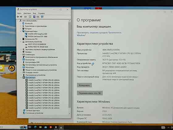The height and width of the screenshot is (130, 173).
Task: Select the Камеры camera category icon
Action: 23,52
